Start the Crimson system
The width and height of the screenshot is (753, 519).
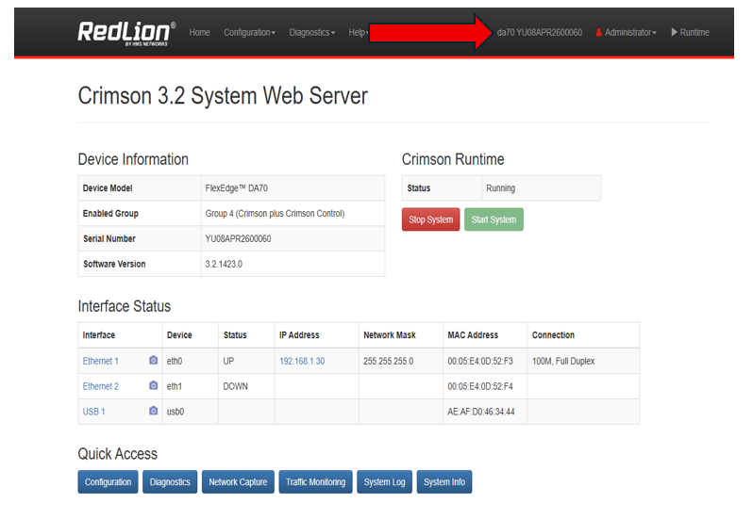pos(494,219)
